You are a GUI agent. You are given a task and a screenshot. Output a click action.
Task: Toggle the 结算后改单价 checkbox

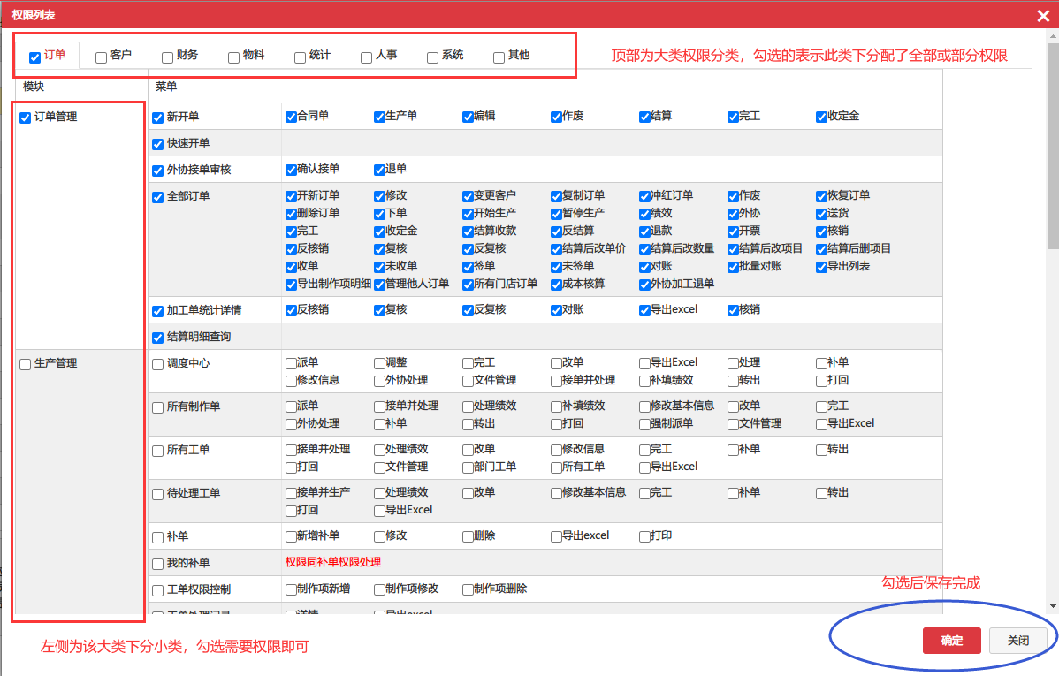tap(557, 250)
